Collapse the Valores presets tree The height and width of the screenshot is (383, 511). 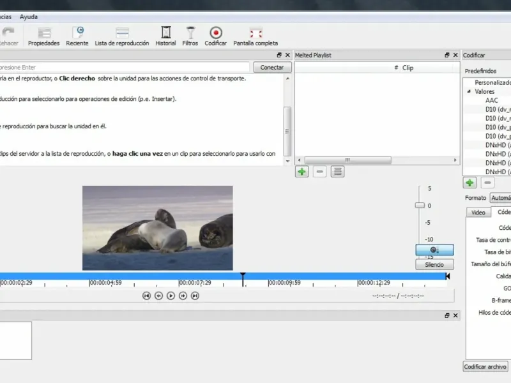pyautogui.click(x=468, y=92)
